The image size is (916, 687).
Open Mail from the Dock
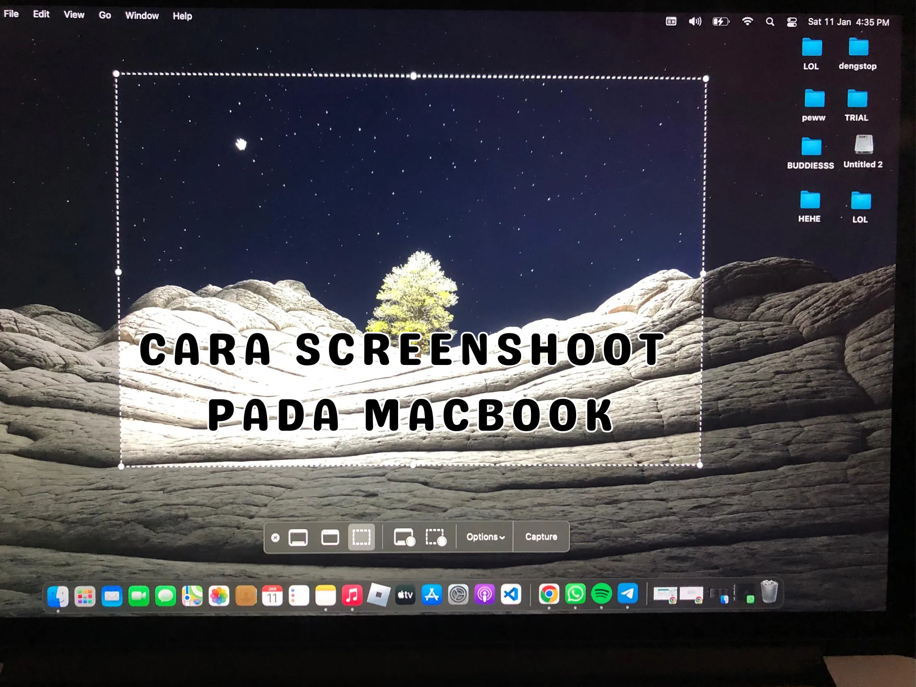click(x=112, y=596)
